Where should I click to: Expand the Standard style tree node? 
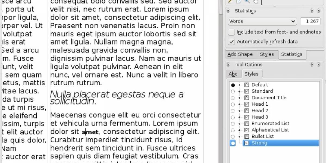(x=239, y=91)
